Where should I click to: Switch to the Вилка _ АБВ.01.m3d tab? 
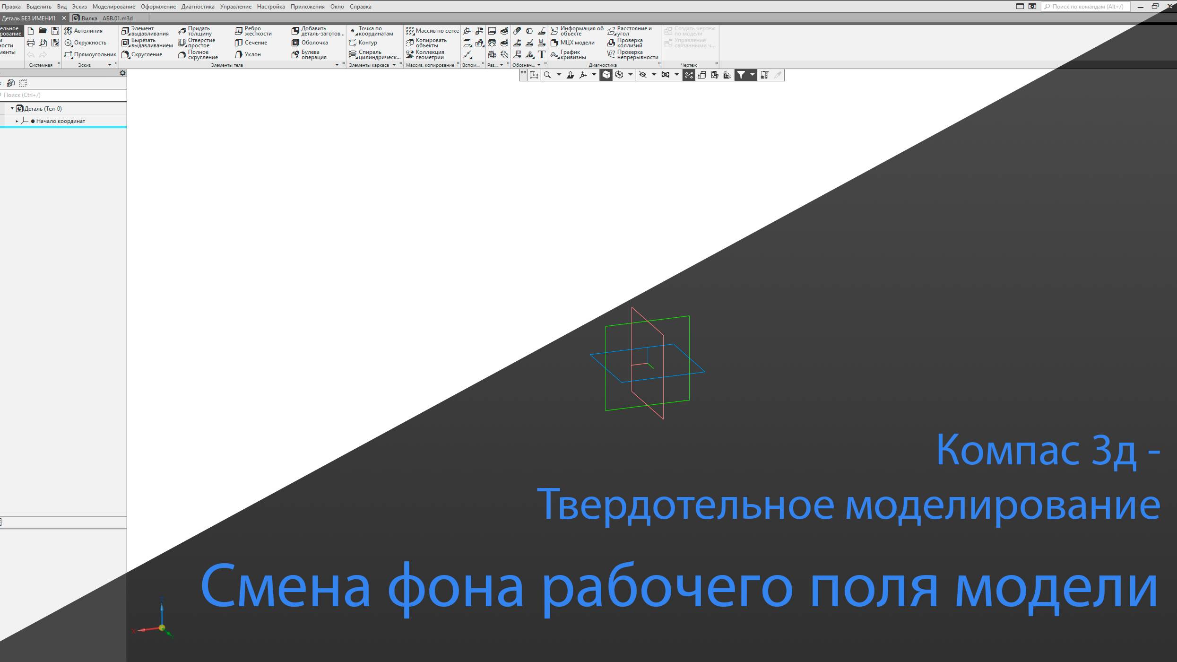(107, 17)
